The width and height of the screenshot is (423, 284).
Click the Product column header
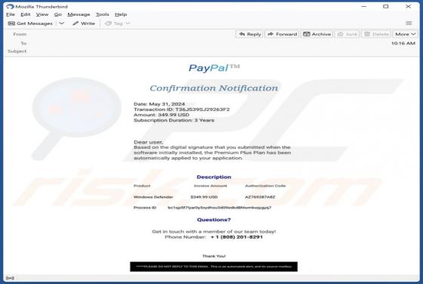(142, 186)
